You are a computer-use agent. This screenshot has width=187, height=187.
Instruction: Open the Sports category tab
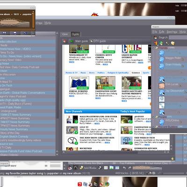[x=146, y=73]
